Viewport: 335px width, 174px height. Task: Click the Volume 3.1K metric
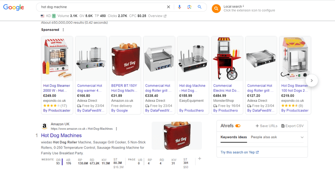click(x=67, y=16)
